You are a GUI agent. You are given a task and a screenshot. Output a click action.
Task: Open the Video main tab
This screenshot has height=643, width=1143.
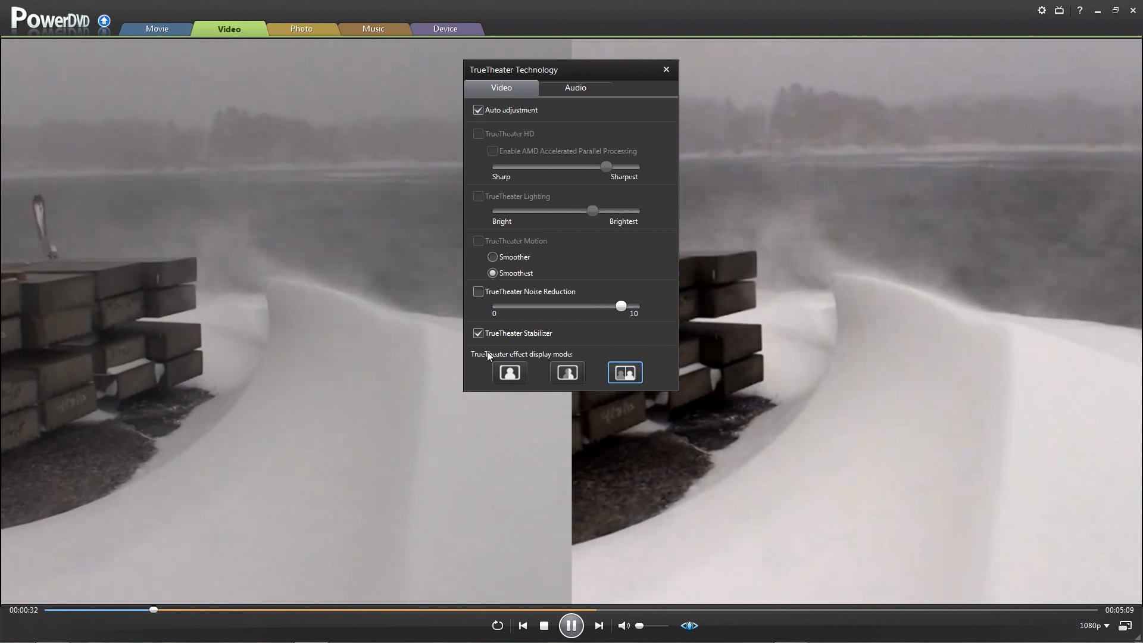pyautogui.click(x=229, y=29)
